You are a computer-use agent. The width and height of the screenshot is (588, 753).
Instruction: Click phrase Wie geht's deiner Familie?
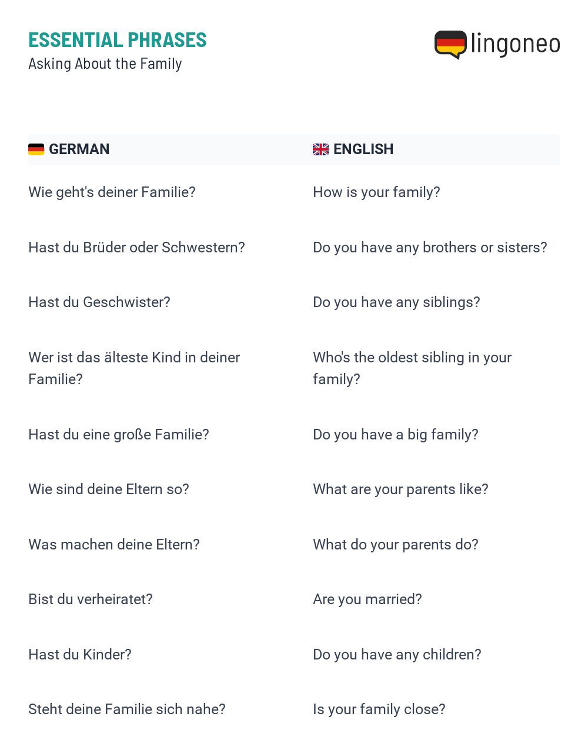[112, 192]
